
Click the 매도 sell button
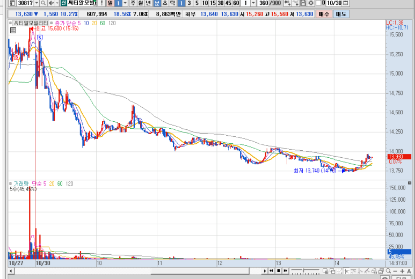point(341,14)
